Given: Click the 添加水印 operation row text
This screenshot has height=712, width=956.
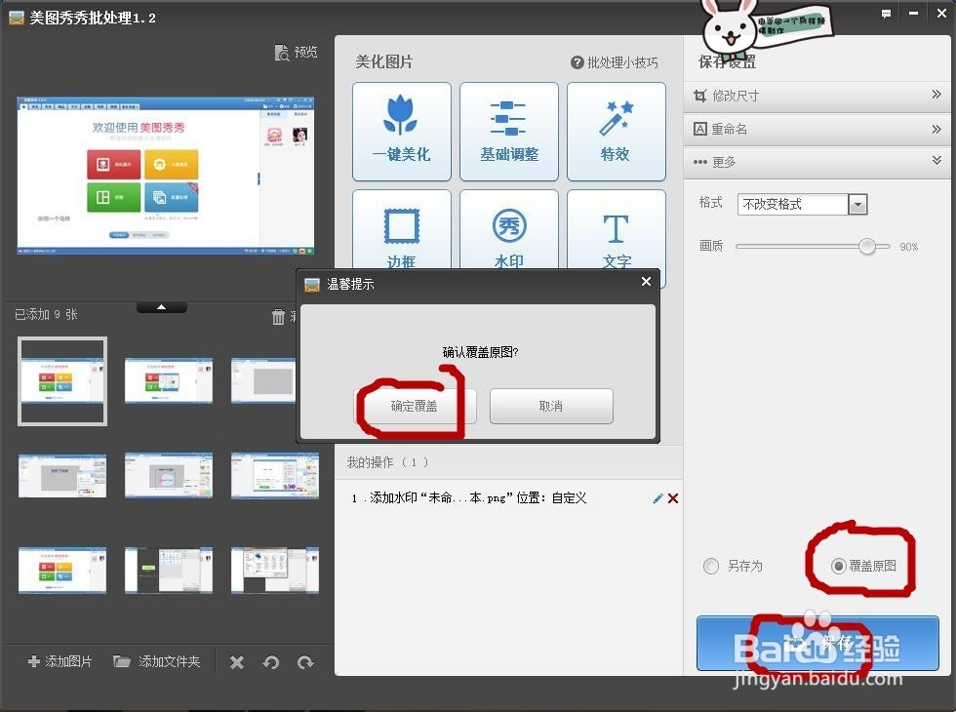Looking at the screenshot, I should [x=469, y=498].
